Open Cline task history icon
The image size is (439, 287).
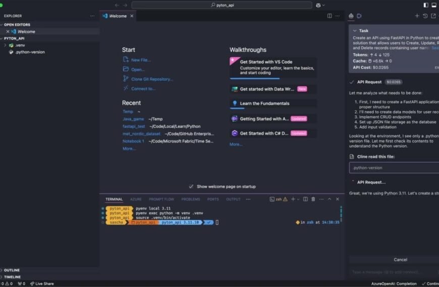pyautogui.click(x=425, y=16)
